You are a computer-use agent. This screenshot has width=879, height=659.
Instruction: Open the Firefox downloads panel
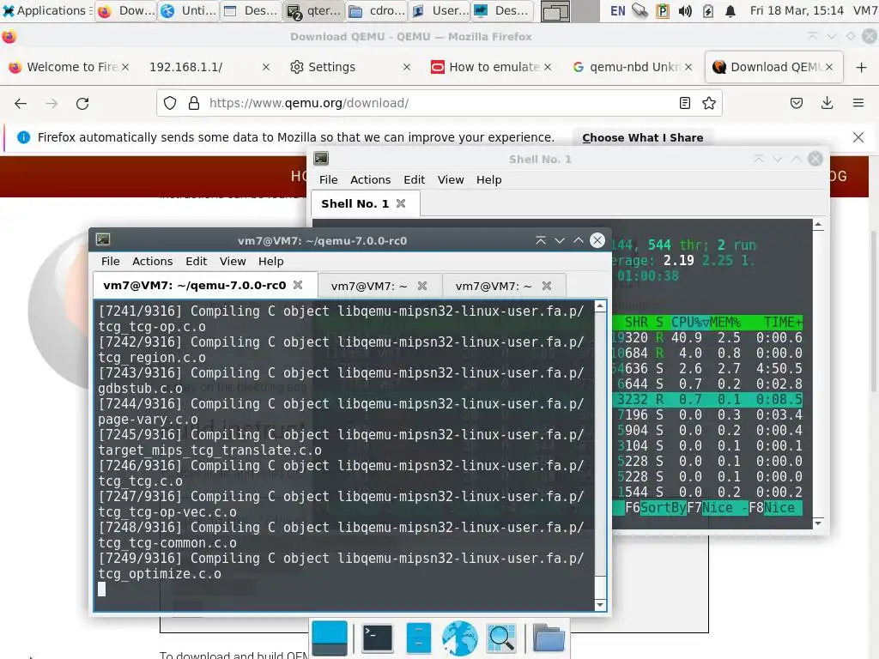pyautogui.click(x=827, y=103)
